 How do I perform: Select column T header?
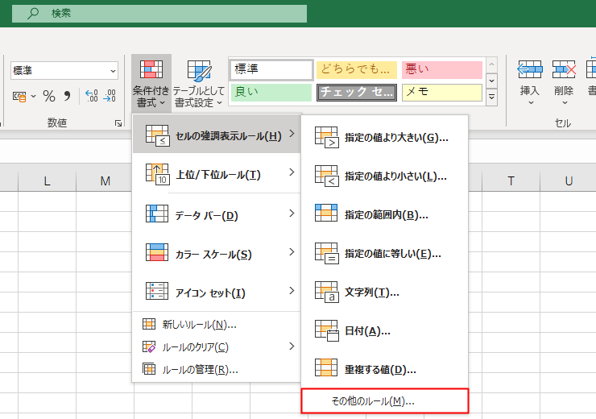(x=511, y=181)
